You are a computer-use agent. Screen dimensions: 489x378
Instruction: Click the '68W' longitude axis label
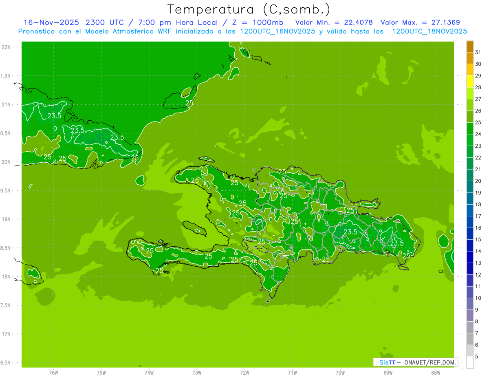(435, 373)
